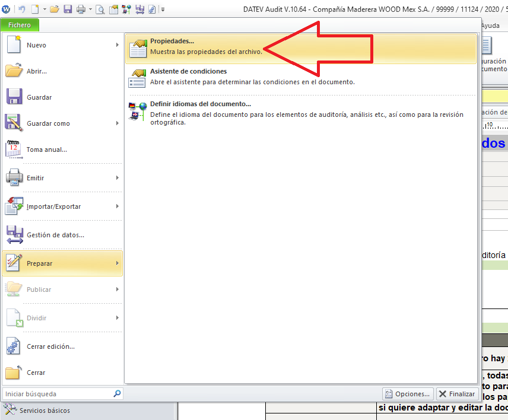Click the Asistente de condiciones icon
508x420 pixels.
(x=137, y=78)
